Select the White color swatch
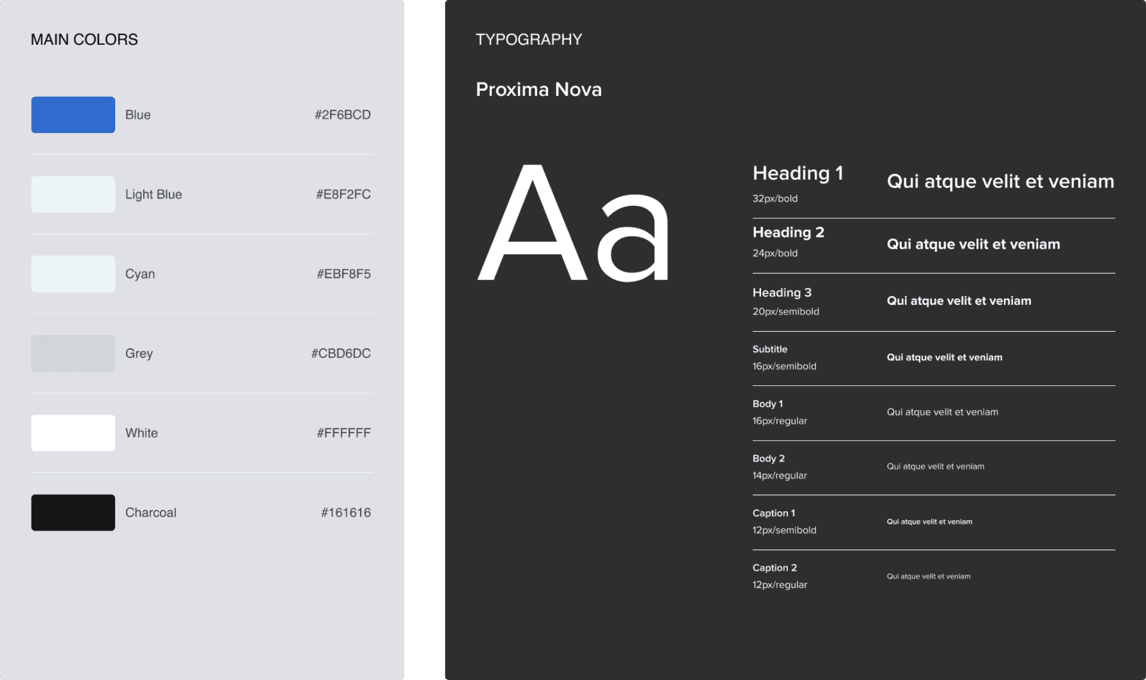Screen dimensions: 1146x680 73,432
